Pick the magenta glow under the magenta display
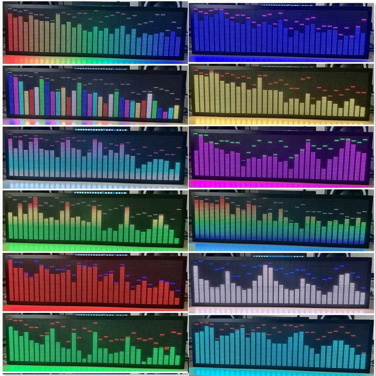Image resolution: width=376 pixels, height=376 pixels. [x=281, y=184]
